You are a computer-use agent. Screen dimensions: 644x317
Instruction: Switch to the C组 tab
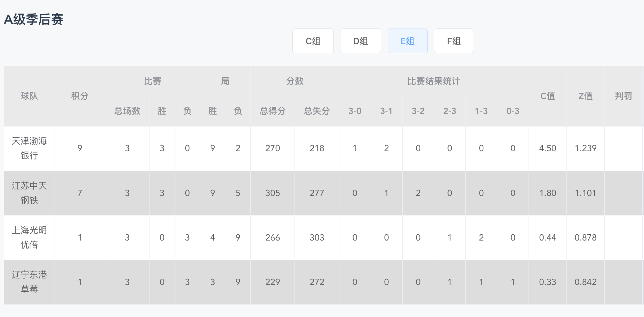tap(313, 41)
